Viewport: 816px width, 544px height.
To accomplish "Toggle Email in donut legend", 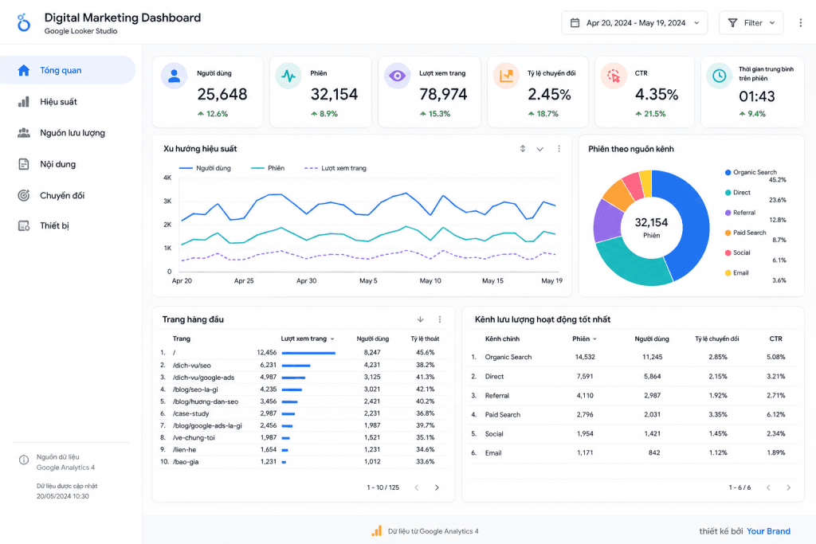I will (737, 273).
